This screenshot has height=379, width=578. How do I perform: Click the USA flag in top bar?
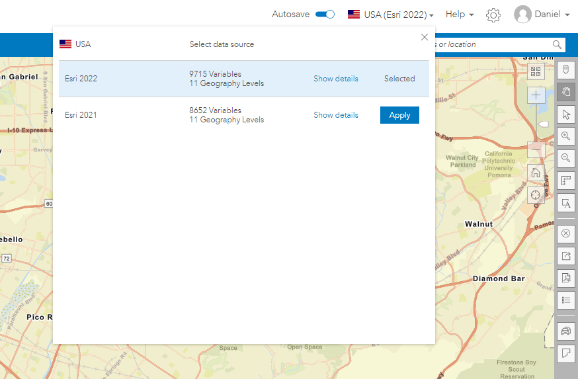click(354, 15)
